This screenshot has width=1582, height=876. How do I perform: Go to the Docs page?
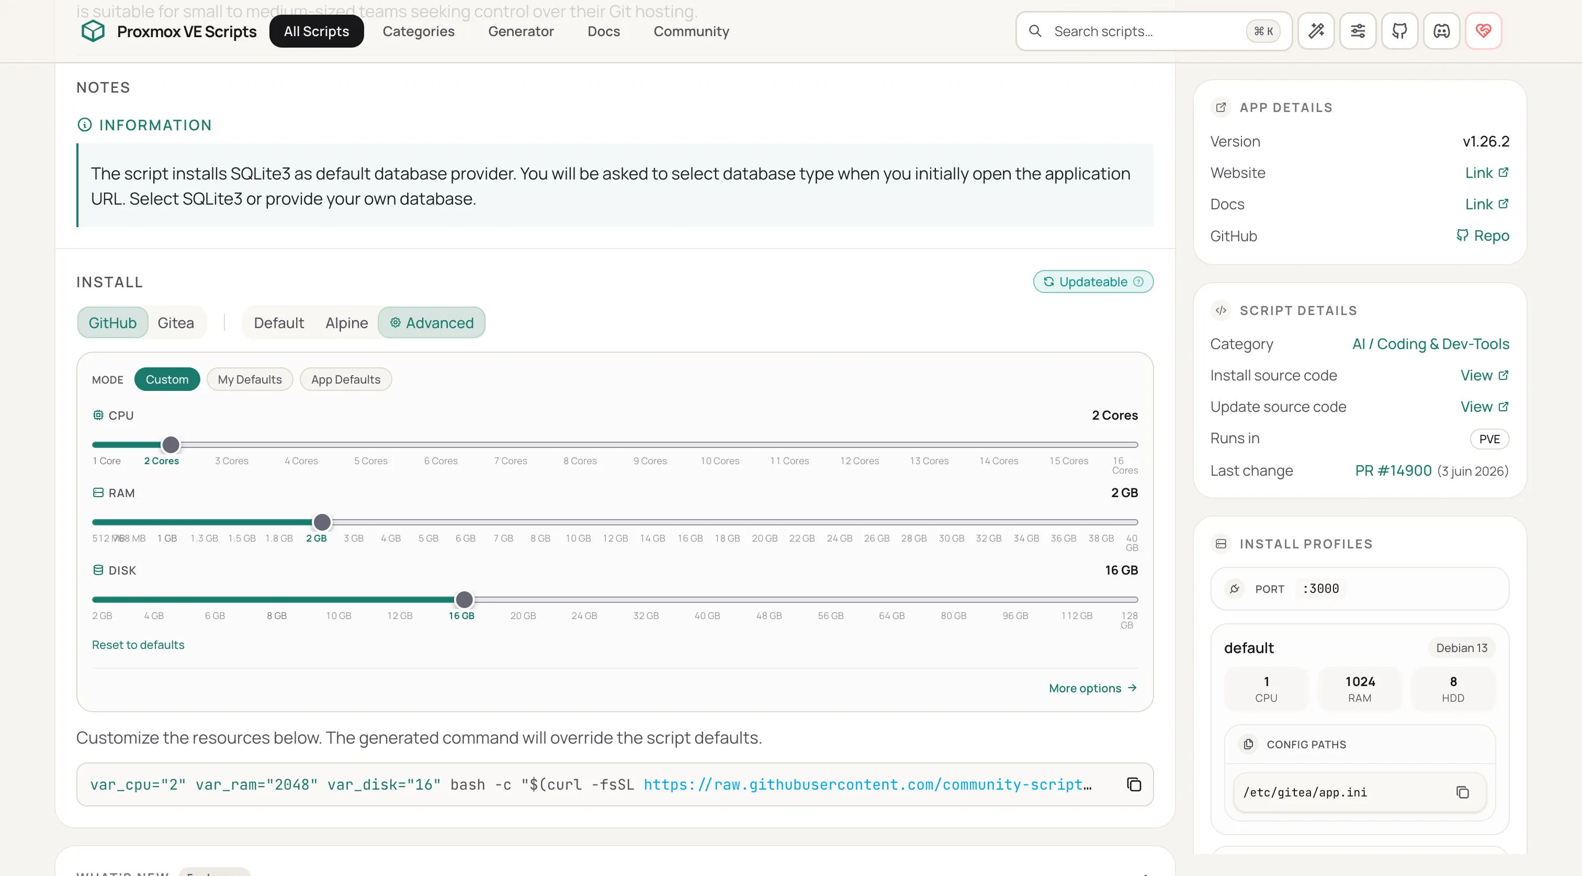click(604, 31)
